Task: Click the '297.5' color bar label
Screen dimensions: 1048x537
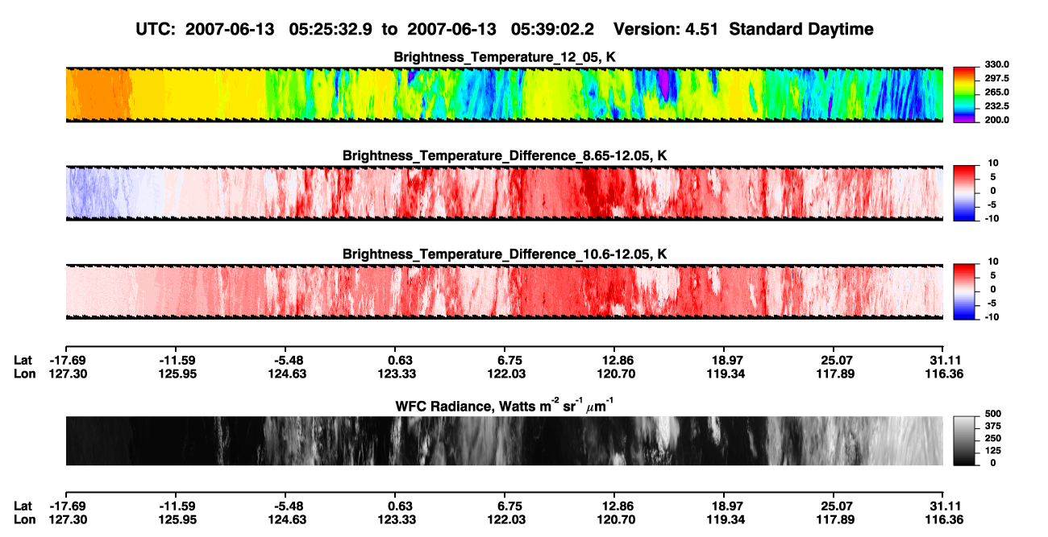Action: pos(996,79)
